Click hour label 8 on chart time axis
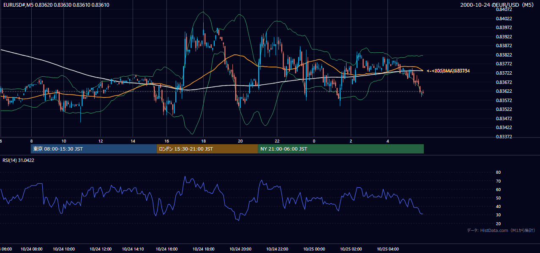 31,141
